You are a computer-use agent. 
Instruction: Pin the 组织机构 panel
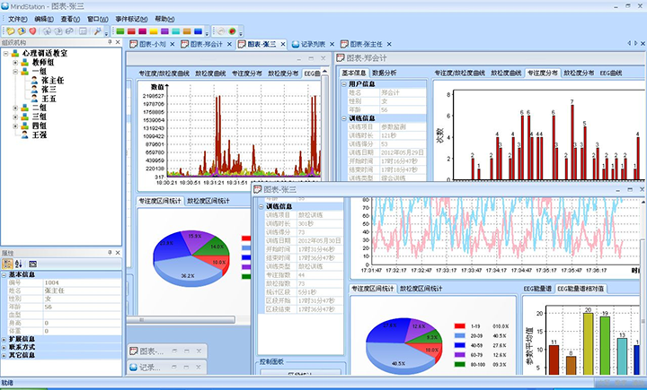pos(108,42)
